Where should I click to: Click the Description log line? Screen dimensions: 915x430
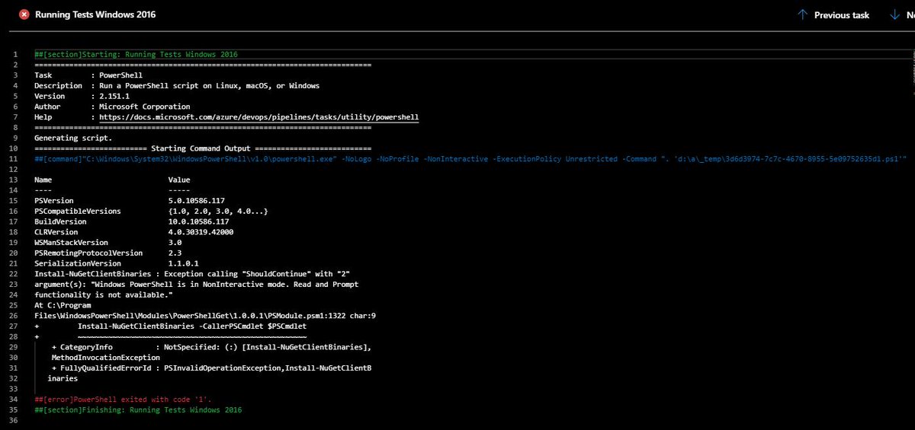(177, 86)
